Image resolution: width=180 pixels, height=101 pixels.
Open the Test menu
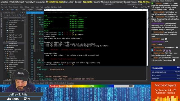tap(42, 7)
